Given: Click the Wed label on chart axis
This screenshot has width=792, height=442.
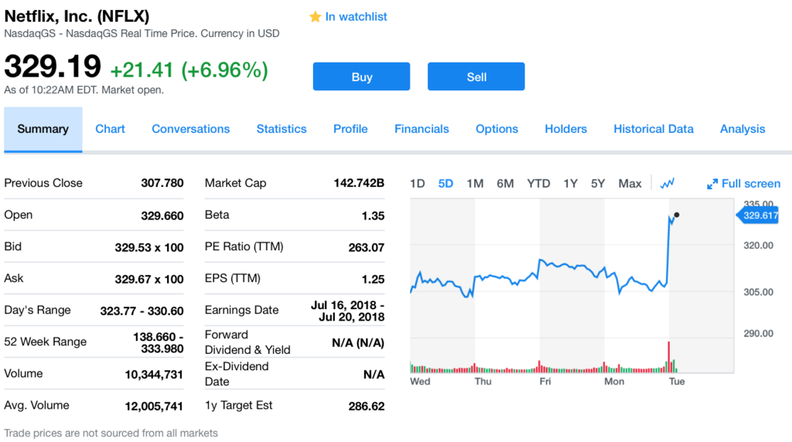Looking at the screenshot, I should pos(420,382).
